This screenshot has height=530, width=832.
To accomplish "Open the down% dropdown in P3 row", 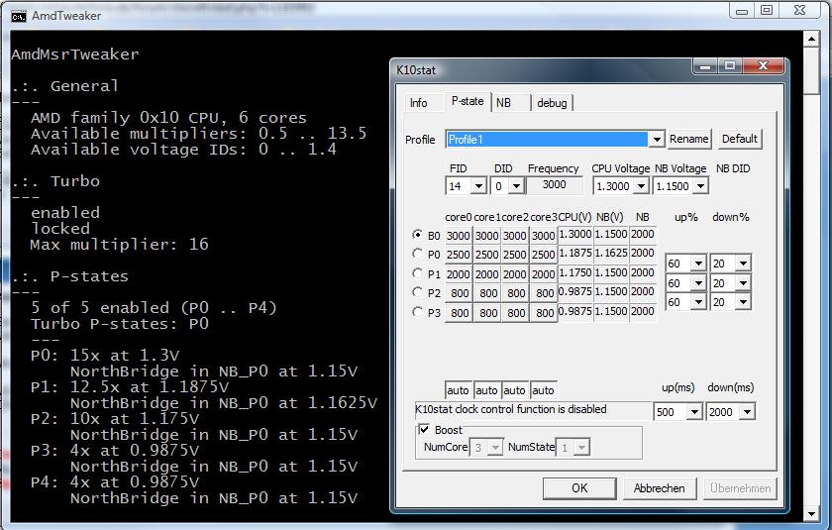I will coord(743,302).
